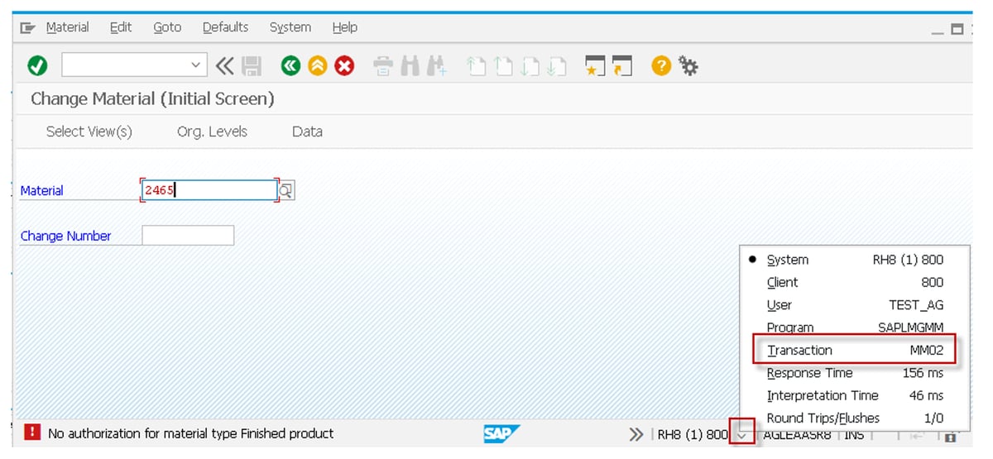Click the Create New Session icon
993x459 pixels.
(x=595, y=66)
